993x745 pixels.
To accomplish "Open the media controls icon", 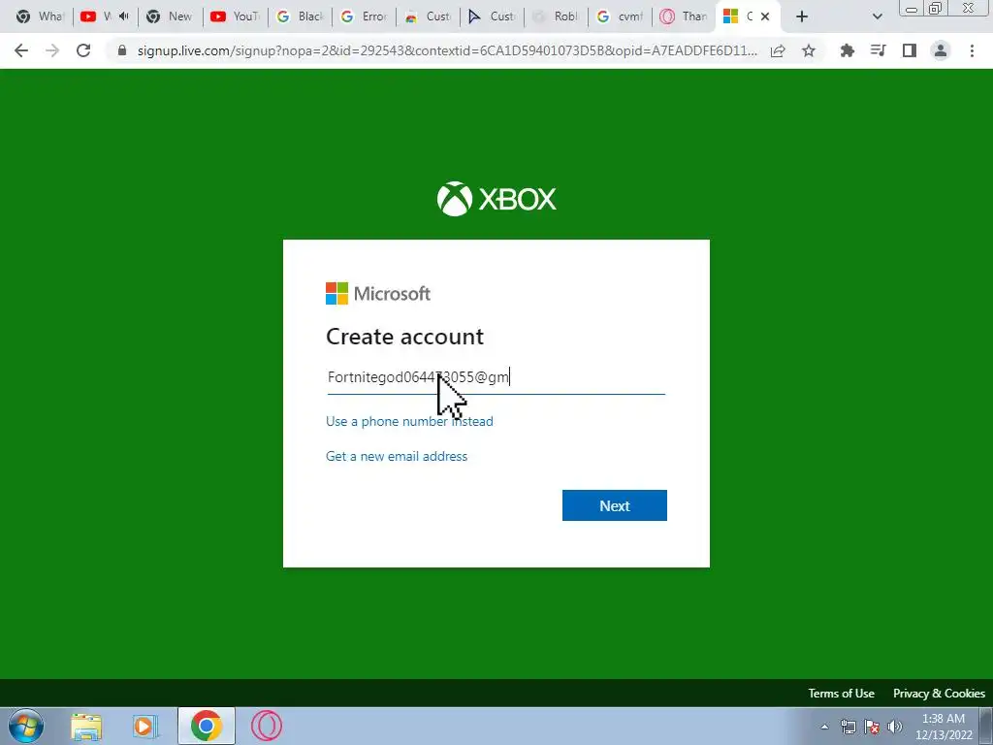I will [878, 50].
